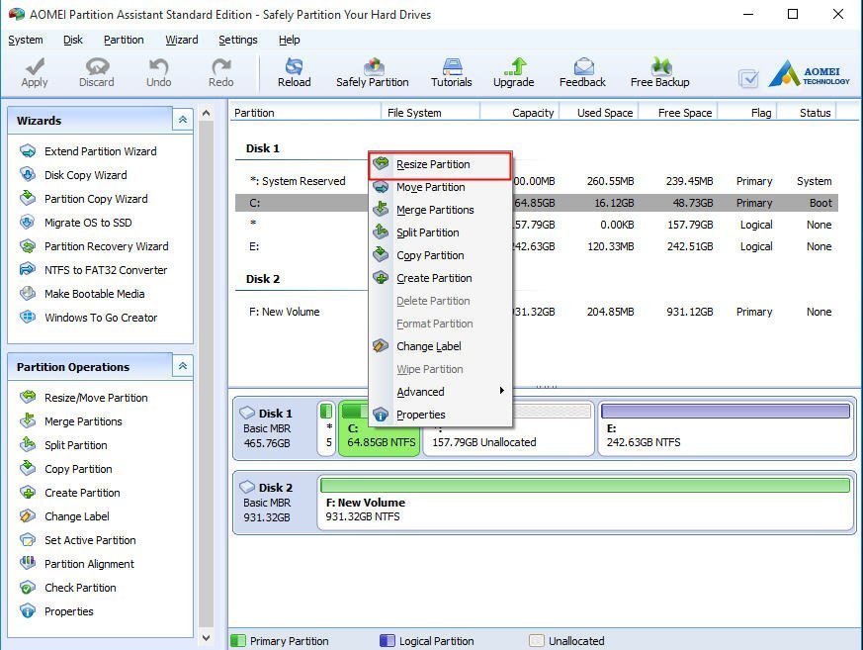Choose Merge Partitions in context menu
Viewport: 863px width, 650px height.
440,210
